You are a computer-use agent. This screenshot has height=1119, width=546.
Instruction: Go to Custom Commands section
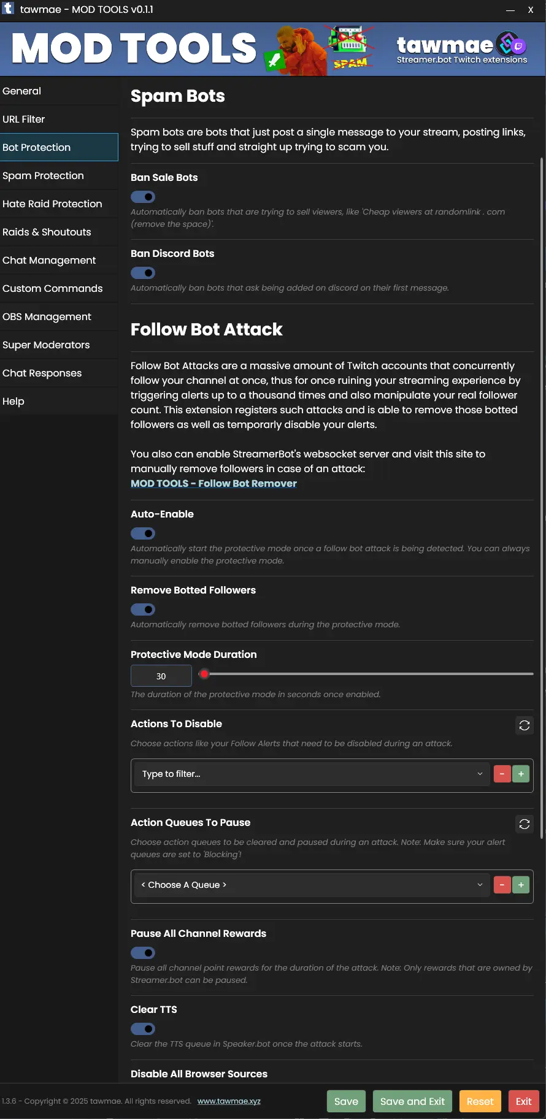tap(59, 288)
